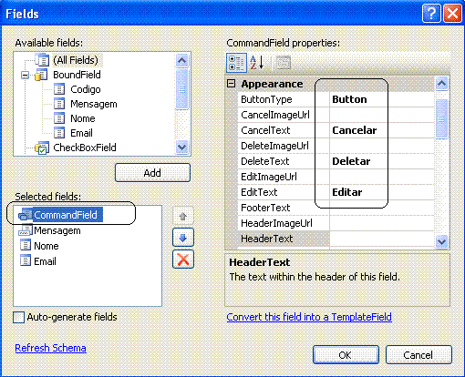Open the help question mark icon in title bar
Viewport: 465px width, 377px height.
431,14
